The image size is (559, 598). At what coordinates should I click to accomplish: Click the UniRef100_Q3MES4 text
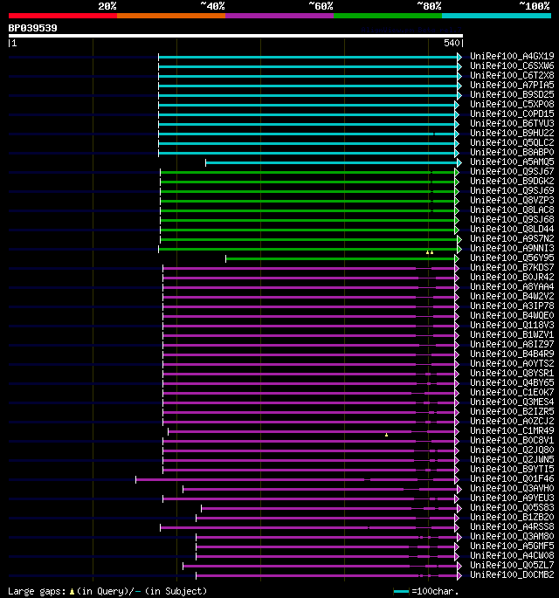click(512, 402)
